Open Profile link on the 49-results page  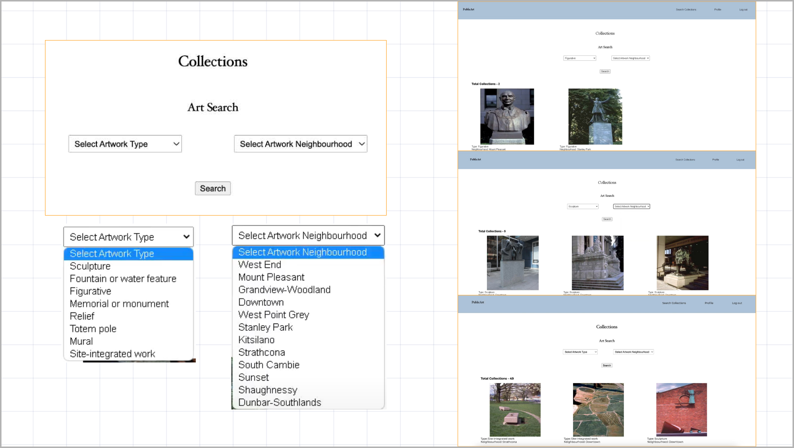click(x=709, y=303)
